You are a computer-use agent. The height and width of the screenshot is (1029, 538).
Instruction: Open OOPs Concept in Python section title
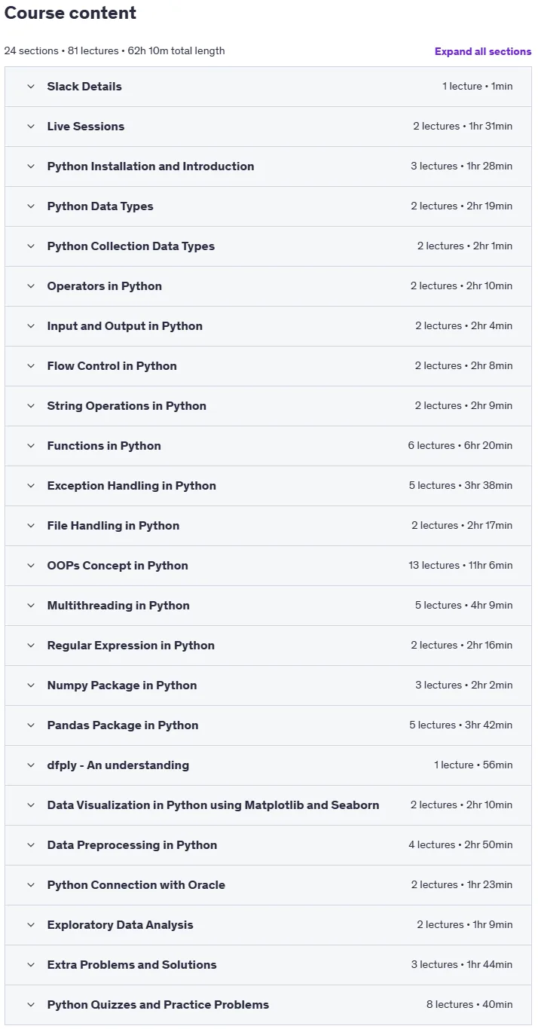tap(118, 566)
